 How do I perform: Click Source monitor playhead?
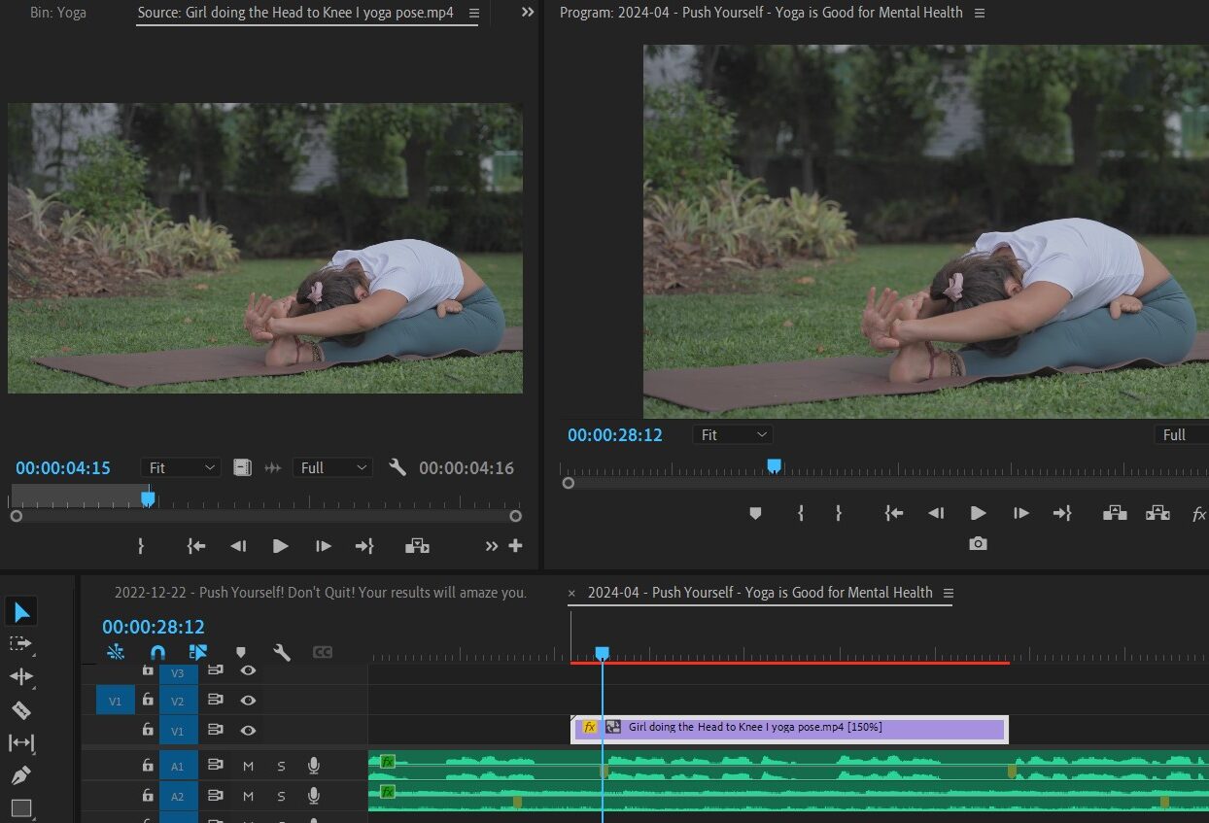point(148,498)
